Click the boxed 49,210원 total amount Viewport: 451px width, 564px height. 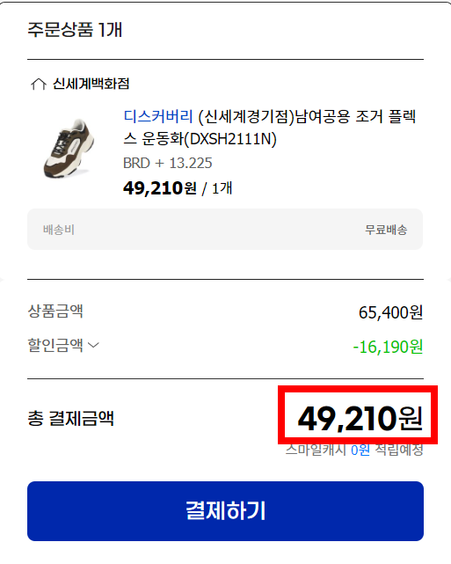coord(360,418)
